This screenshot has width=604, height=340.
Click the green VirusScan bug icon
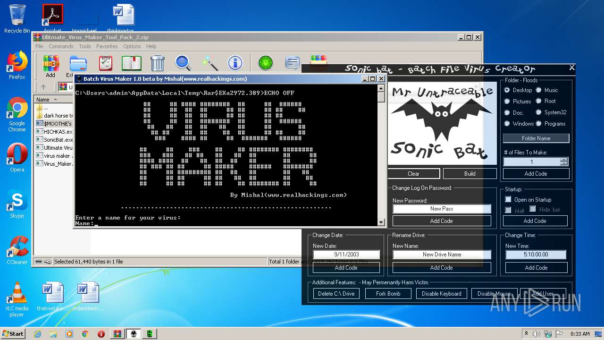click(266, 63)
